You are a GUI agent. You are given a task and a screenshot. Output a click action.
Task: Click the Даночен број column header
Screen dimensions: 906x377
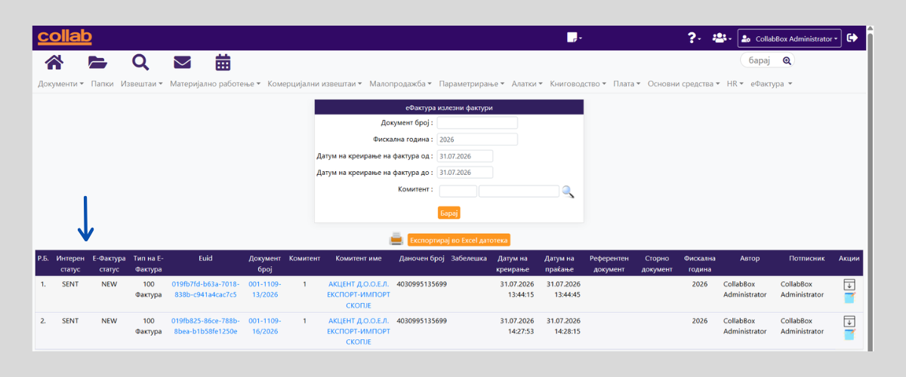coord(422,259)
